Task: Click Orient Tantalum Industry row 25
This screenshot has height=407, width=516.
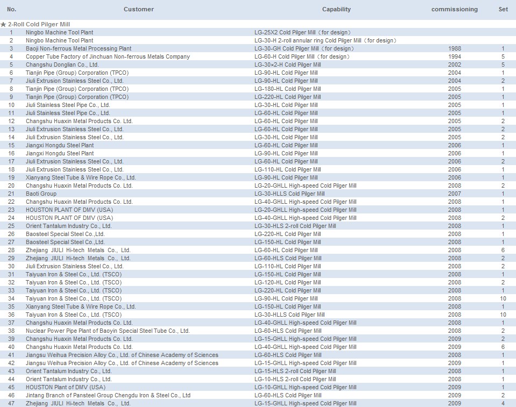Action: click(69, 226)
